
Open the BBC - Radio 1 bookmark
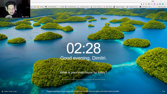tap(108, 7)
